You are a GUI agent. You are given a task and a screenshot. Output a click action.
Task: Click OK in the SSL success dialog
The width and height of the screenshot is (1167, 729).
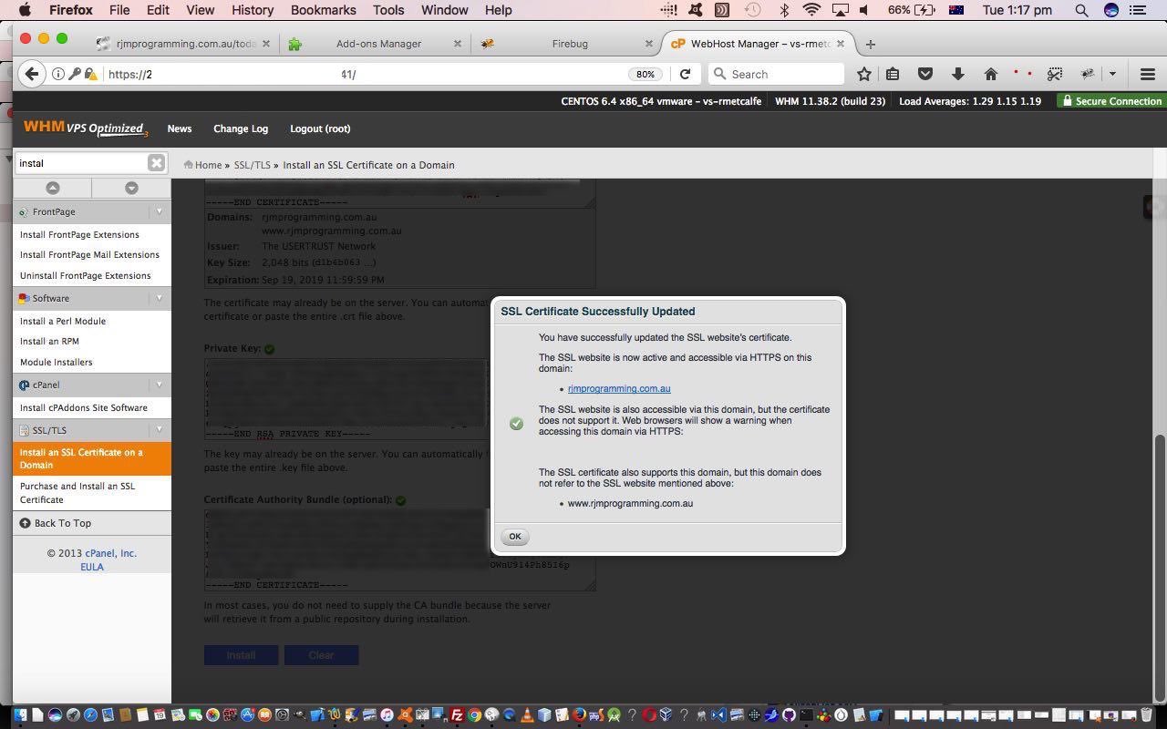514,537
